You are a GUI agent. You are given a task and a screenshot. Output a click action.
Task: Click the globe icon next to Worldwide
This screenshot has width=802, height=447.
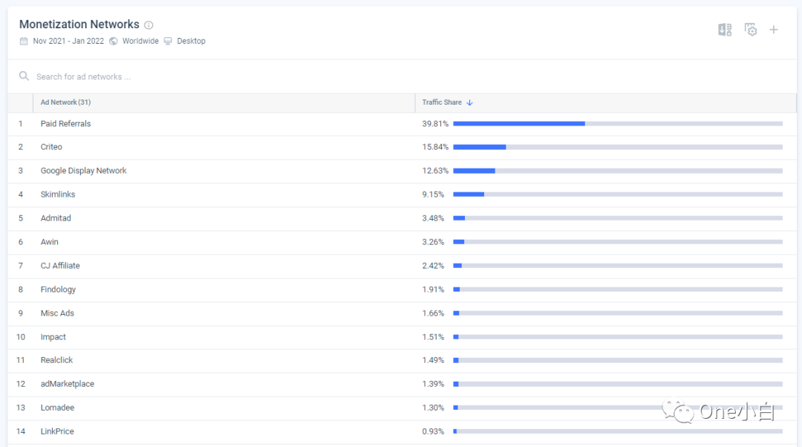point(113,41)
